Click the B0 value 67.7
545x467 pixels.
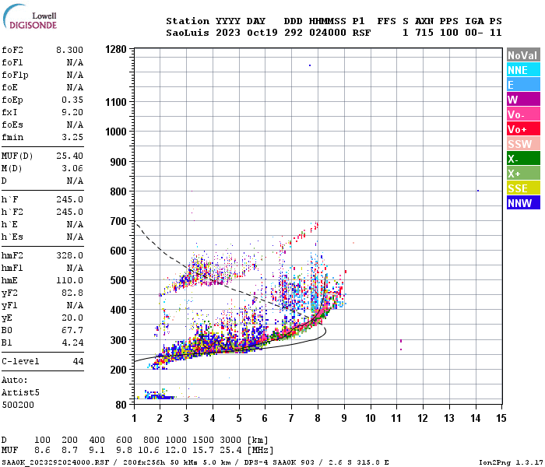[72, 330]
